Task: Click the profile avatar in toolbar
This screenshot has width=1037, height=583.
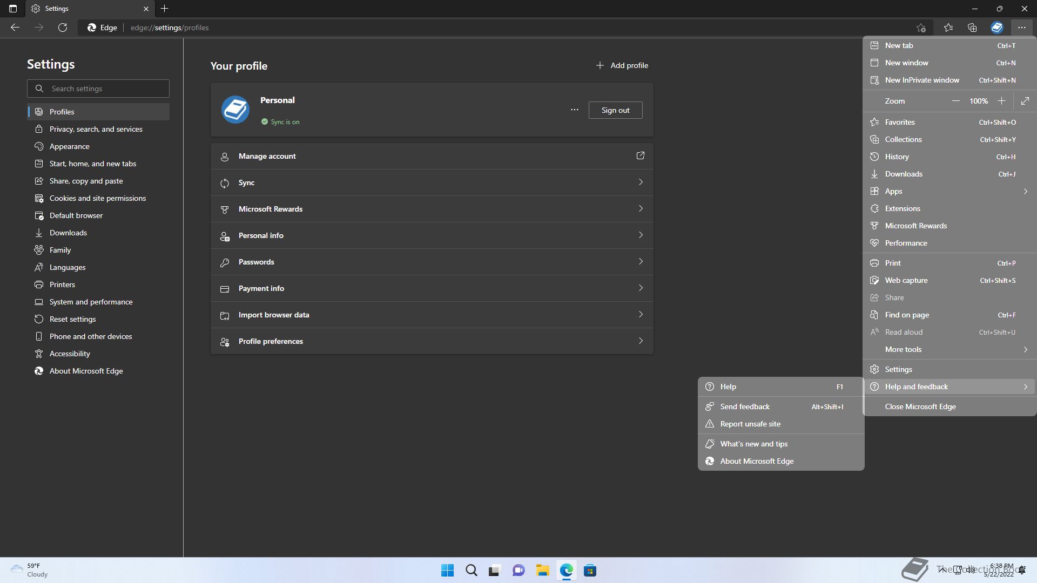Action: click(x=997, y=28)
